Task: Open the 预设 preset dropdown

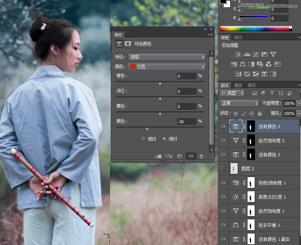Action: [x=166, y=57]
